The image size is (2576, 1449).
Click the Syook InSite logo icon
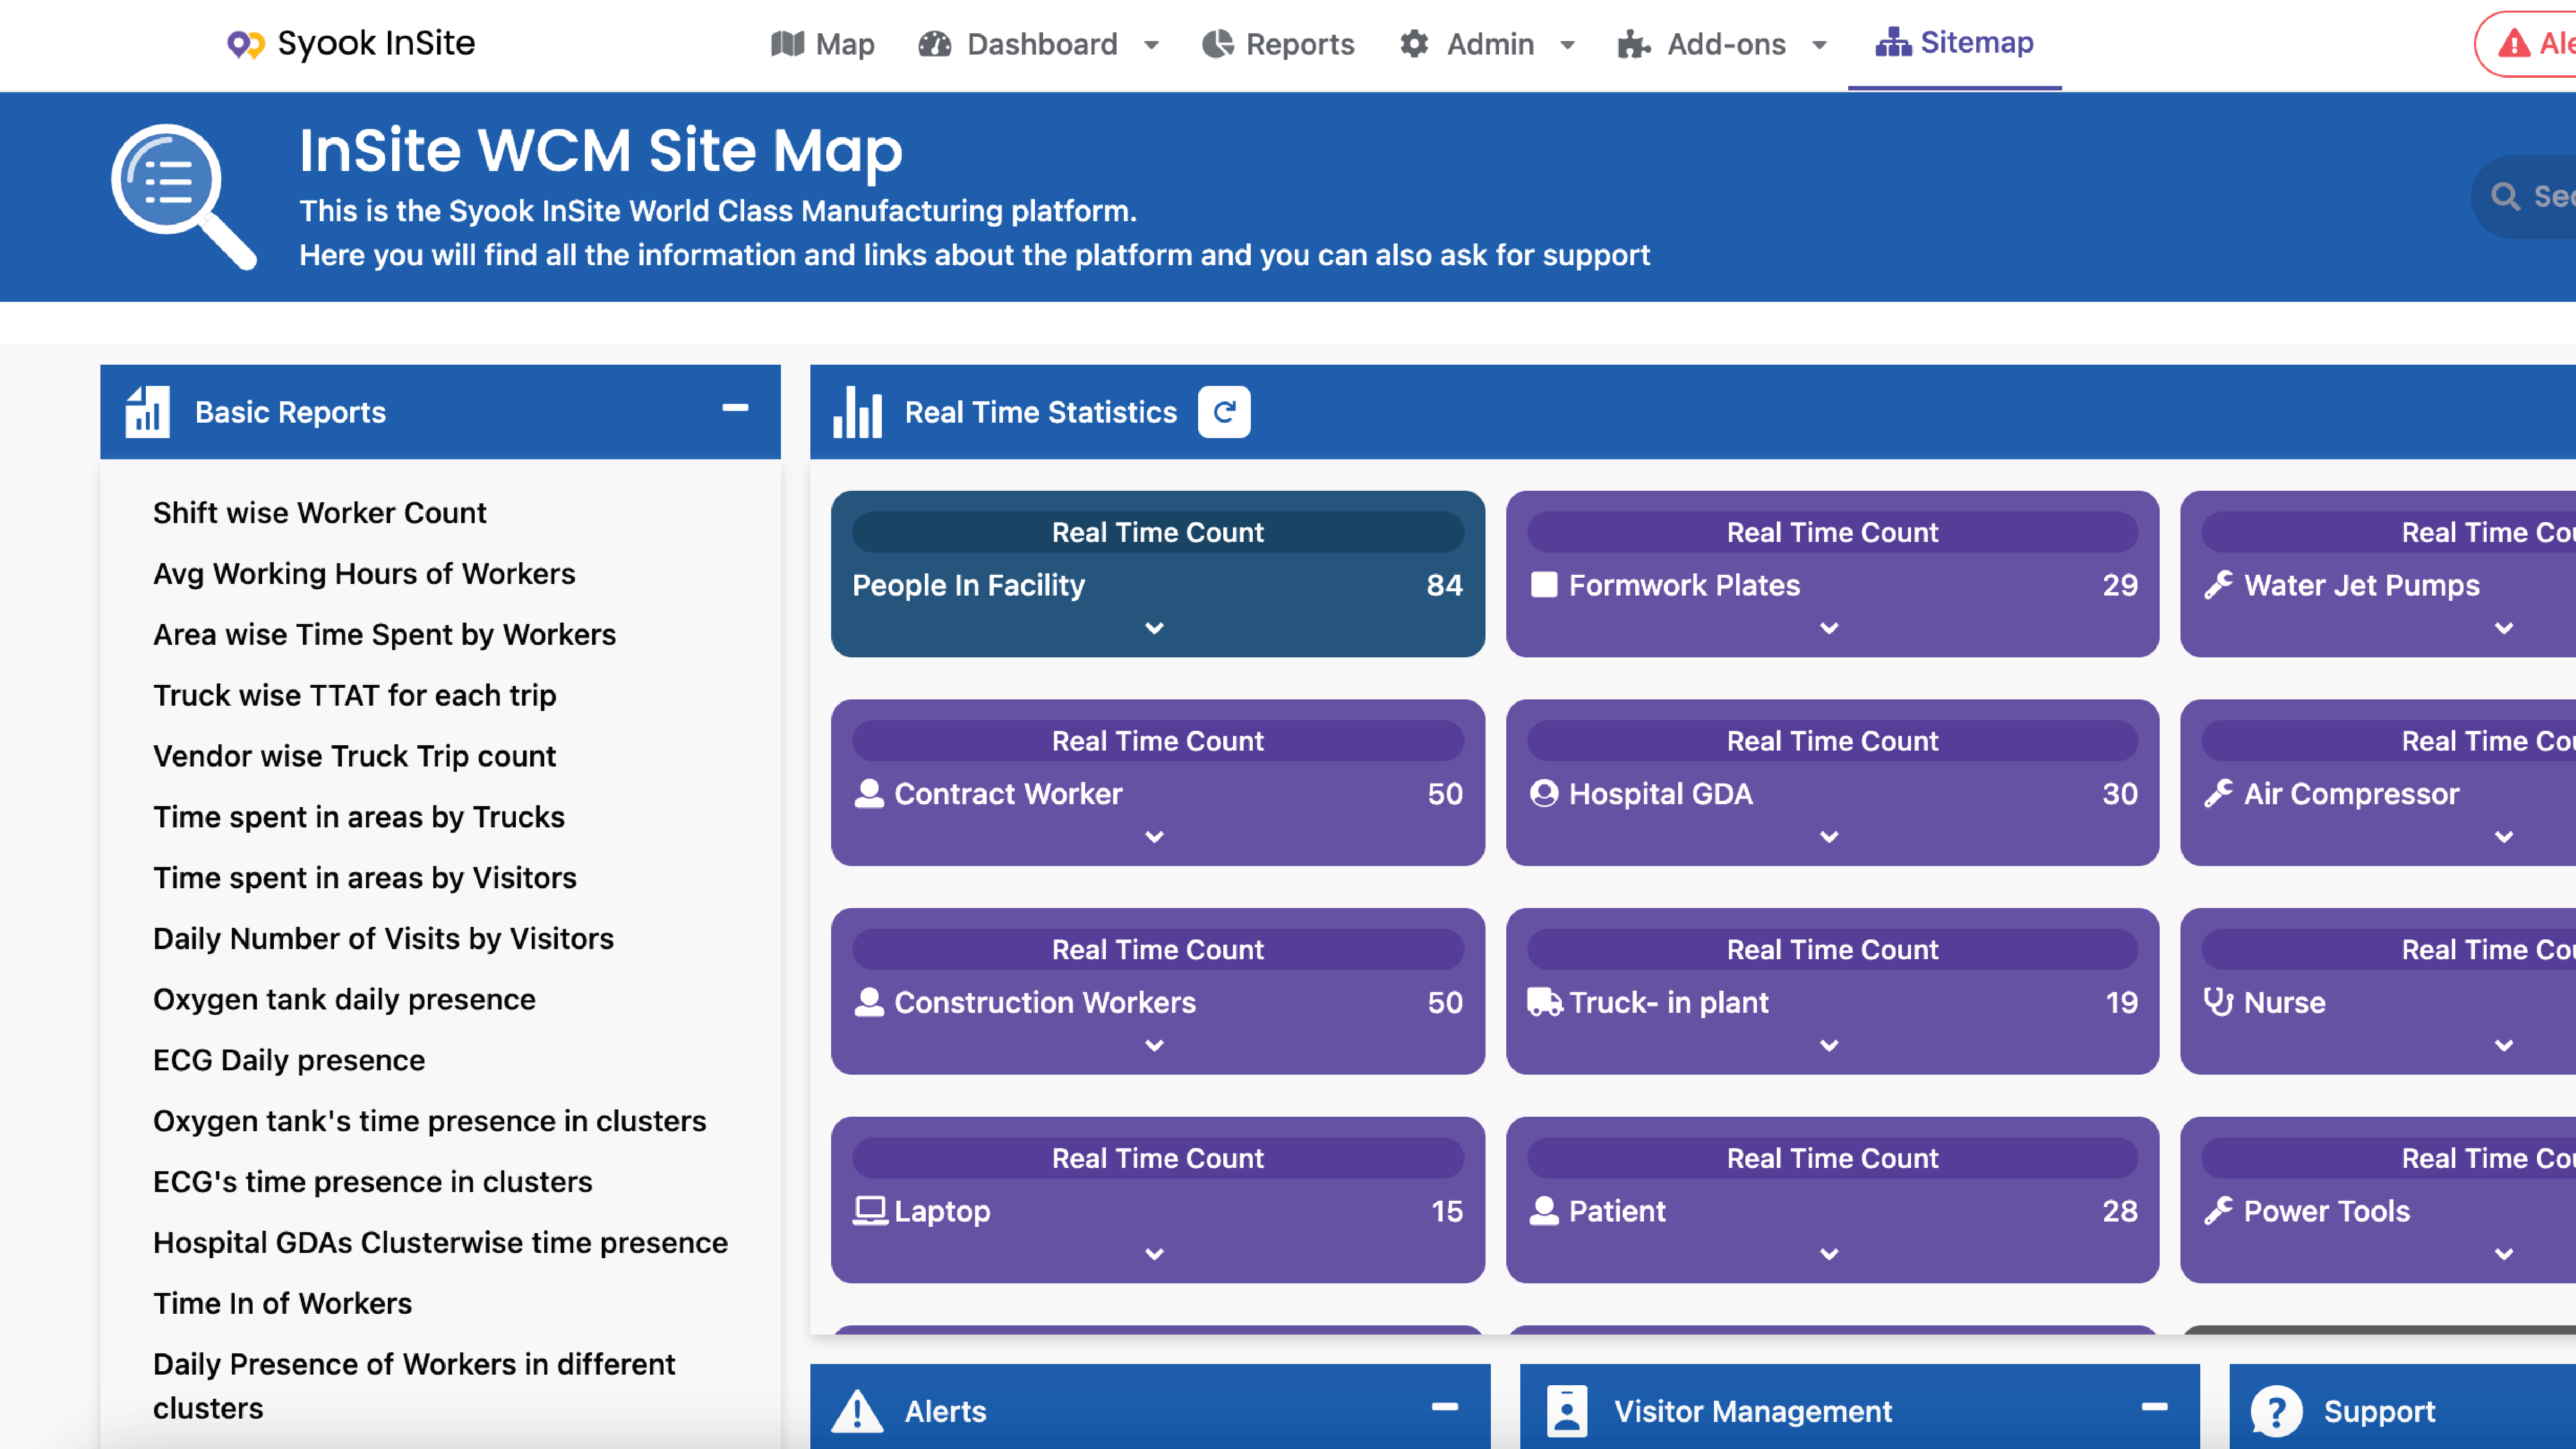coord(245,44)
